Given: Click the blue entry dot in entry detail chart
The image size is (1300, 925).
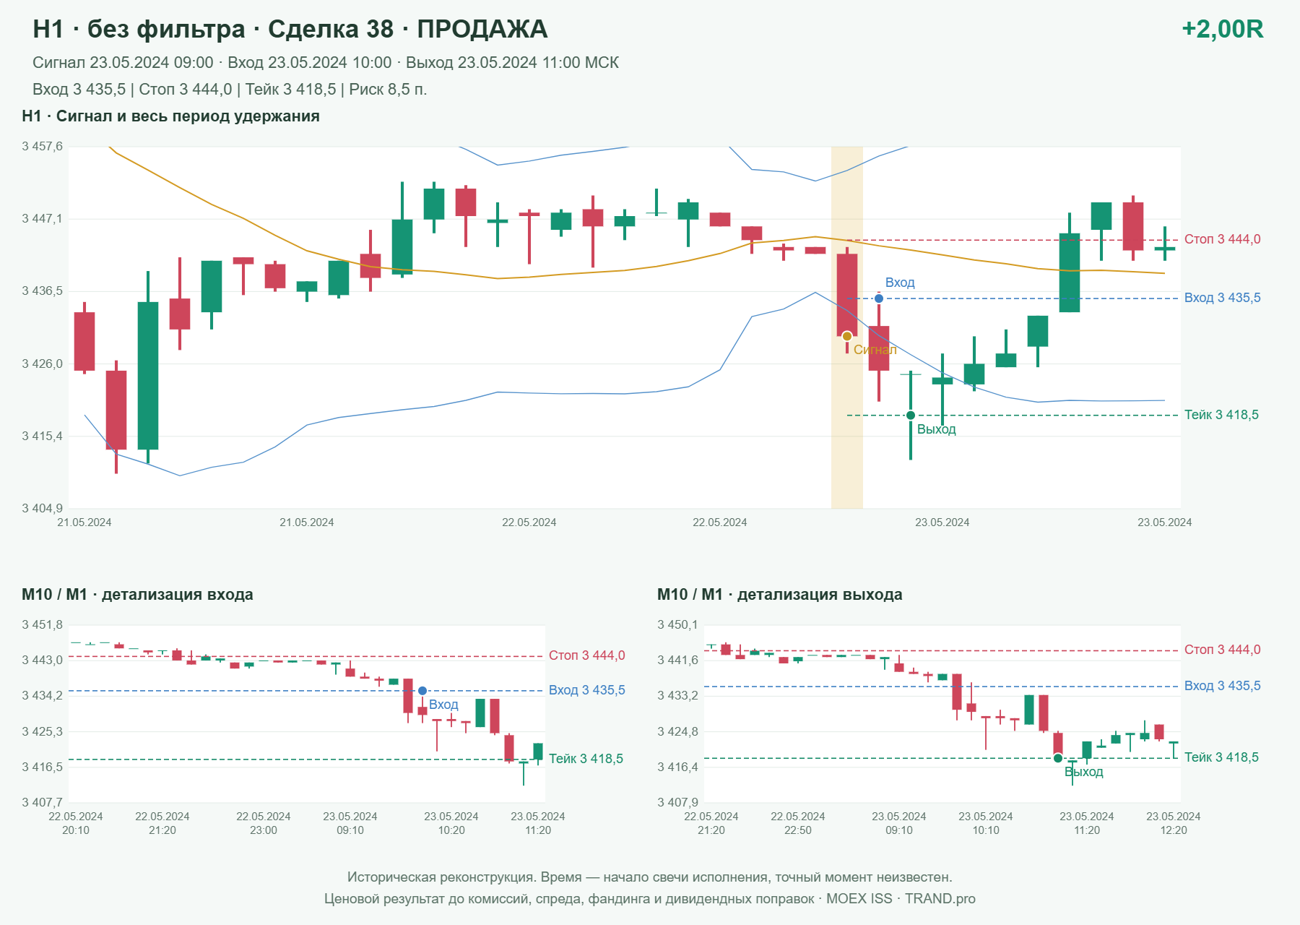Looking at the screenshot, I should (x=422, y=691).
